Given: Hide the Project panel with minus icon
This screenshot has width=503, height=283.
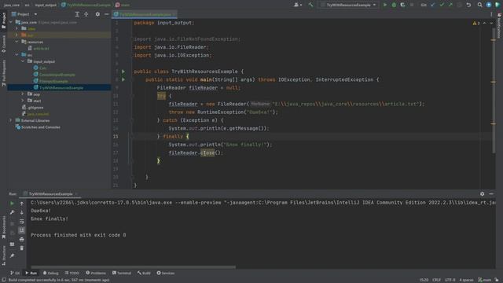Looking at the screenshot, I should tap(107, 14).
